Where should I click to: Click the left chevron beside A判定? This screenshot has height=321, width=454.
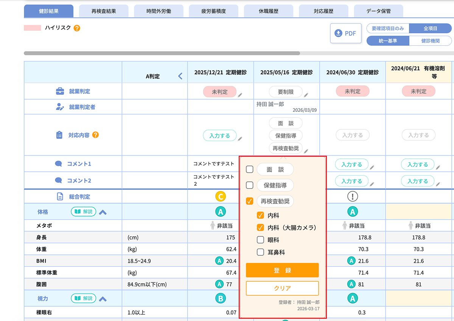click(180, 76)
